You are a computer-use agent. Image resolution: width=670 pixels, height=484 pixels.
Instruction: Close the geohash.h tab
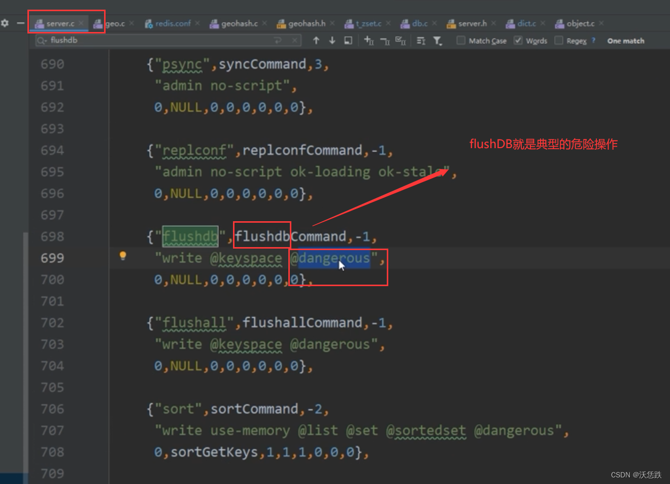coord(332,23)
